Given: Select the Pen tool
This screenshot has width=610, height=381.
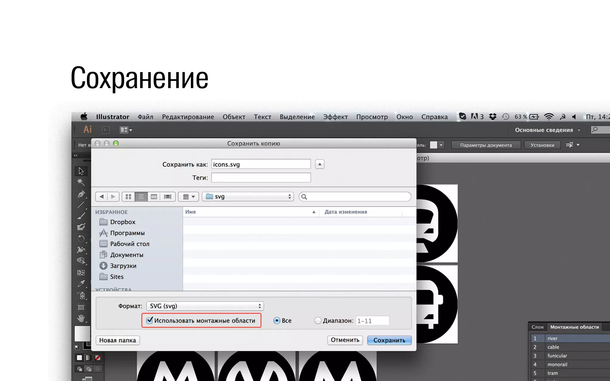Looking at the screenshot, I should 81,194.
